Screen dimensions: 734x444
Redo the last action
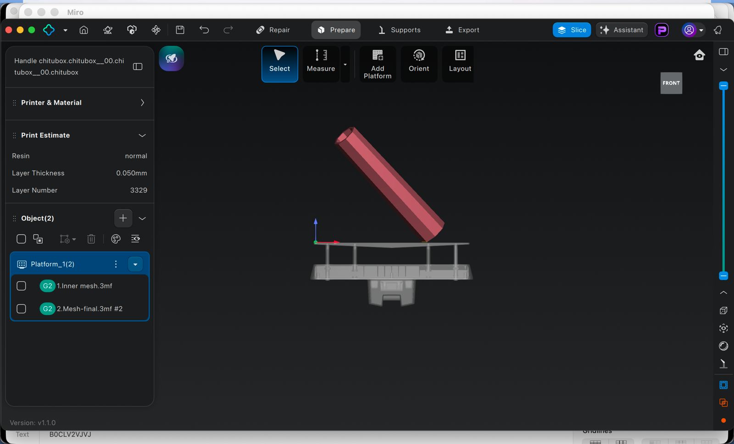pyautogui.click(x=228, y=30)
